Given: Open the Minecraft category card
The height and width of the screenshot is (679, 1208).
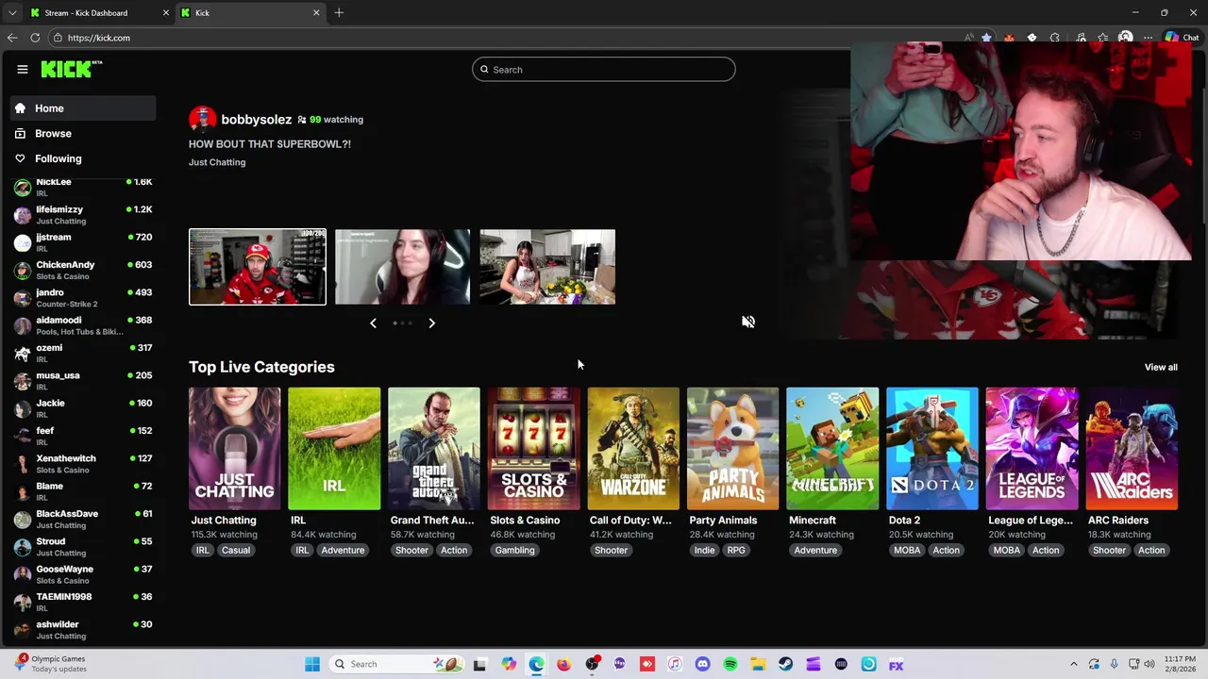Looking at the screenshot, I should [x=832, y=449].
